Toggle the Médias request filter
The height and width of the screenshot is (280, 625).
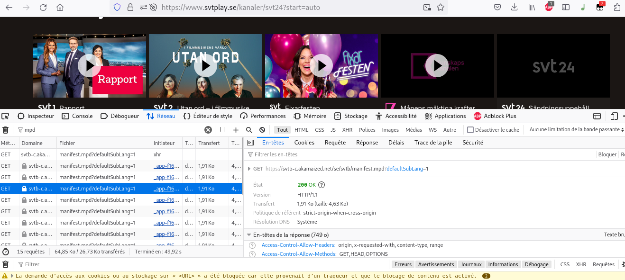click(x=414, y=130)
